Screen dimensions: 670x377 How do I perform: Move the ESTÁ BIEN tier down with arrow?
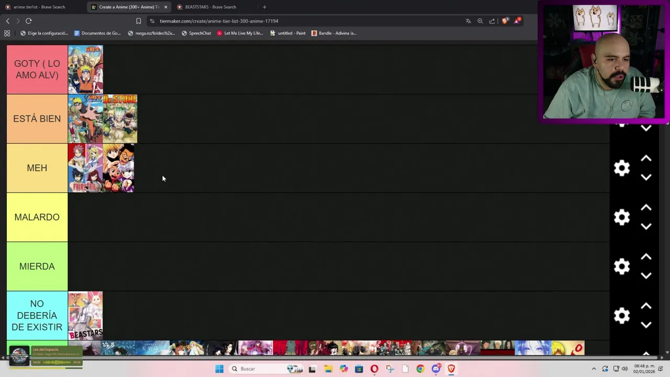646,128
